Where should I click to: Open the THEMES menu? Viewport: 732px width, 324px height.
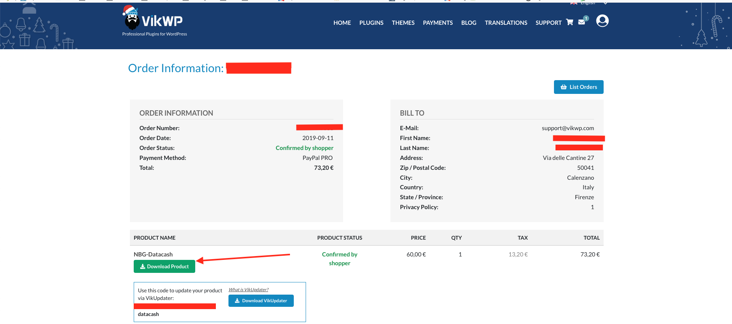coord(403,23)
